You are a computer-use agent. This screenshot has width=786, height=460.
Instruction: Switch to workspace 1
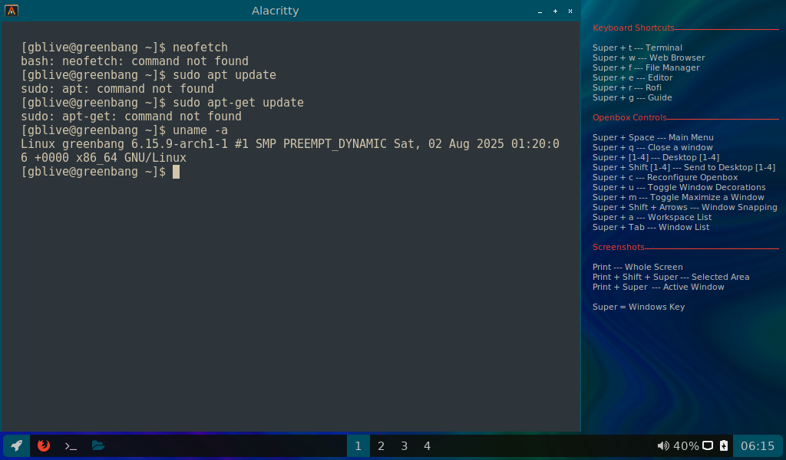[x=358, y=446]
